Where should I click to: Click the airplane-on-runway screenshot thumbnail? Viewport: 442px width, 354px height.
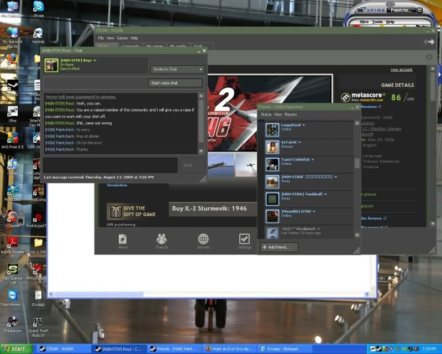point(220,165)
